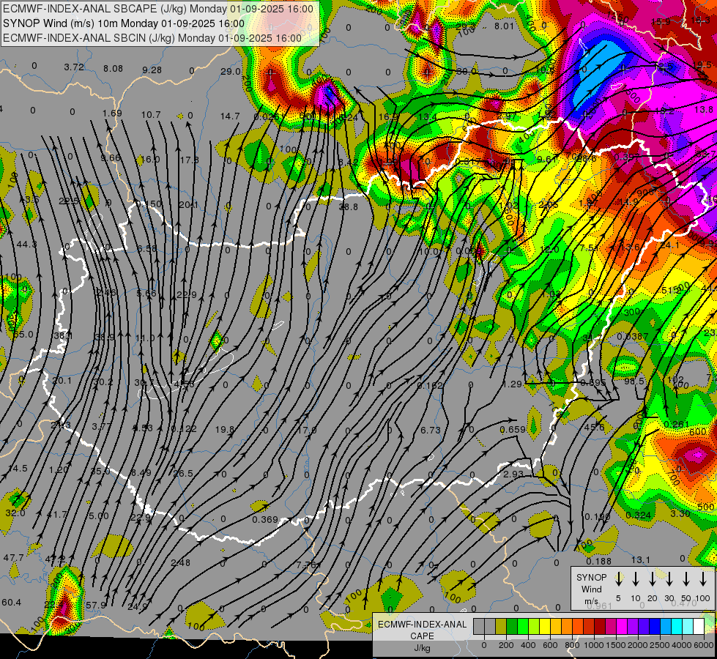
Task: Click the map value '0.0387'
Action: (632, 337)
